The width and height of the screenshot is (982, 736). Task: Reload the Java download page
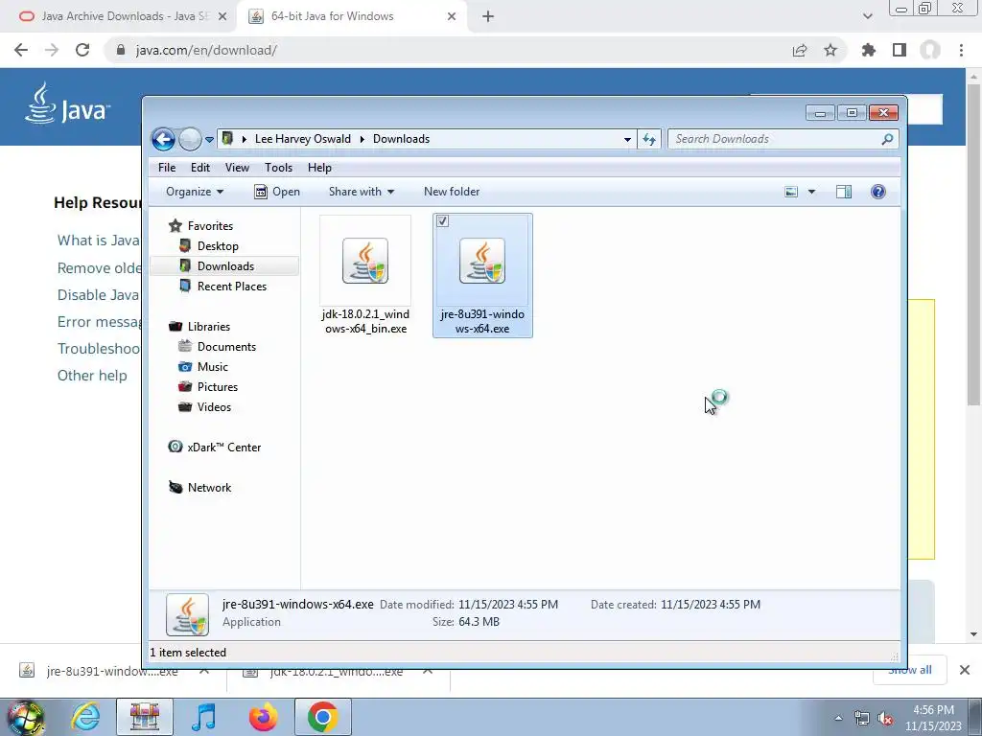tap(82, 50)
